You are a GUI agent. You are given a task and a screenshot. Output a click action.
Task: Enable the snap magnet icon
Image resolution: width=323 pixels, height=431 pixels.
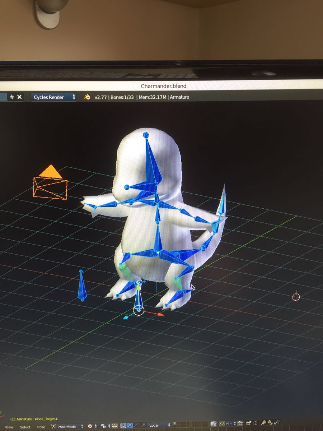(222, 424)
